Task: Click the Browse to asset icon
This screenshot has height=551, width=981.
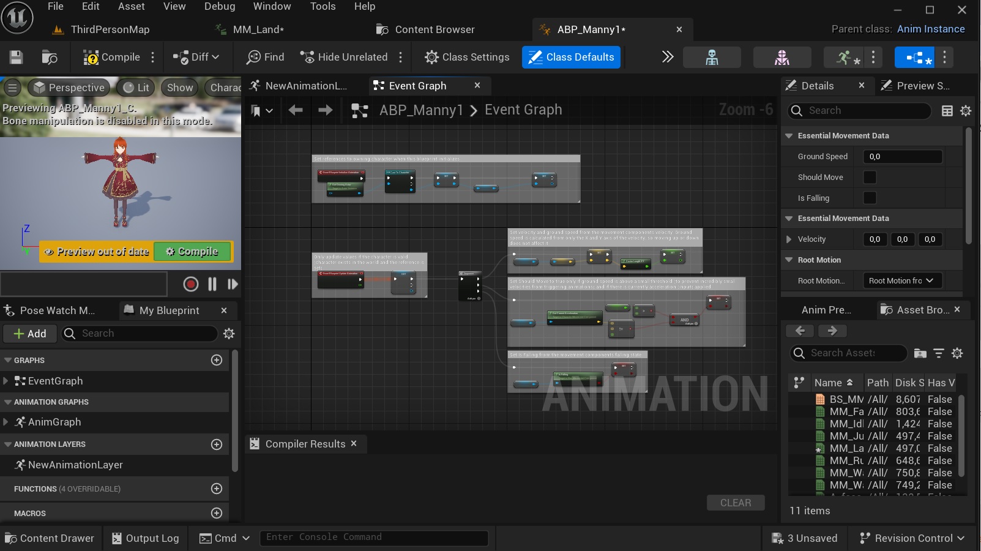Action: point(49,57)
